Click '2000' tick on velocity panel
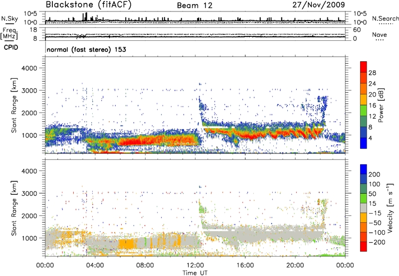This screenshot has width=399, height=276. tap(29, 216)
